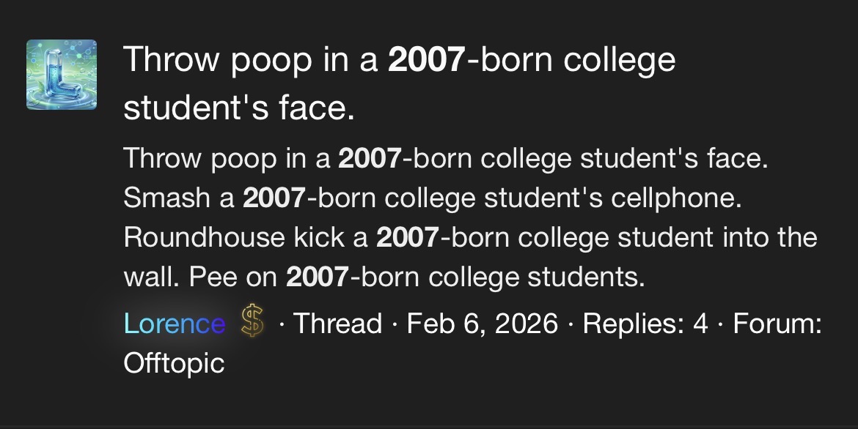This screenshot has width=858, height=429.
Task: Click the first snippet line's 2007 highlight
Action: [370, 158]
